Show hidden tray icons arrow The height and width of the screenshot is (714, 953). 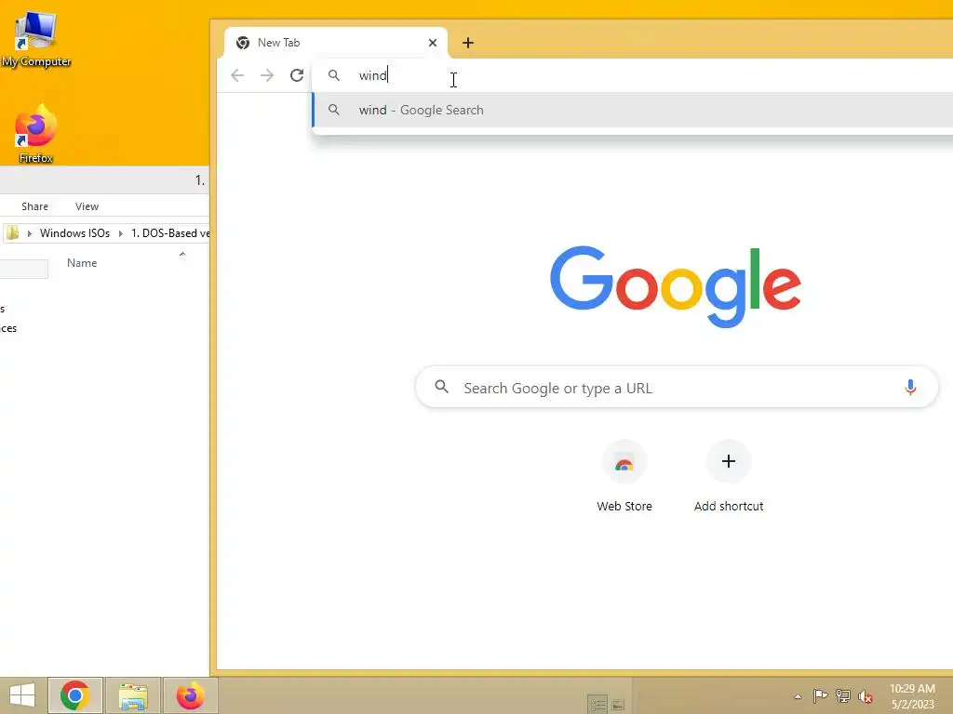coord(798,696)
